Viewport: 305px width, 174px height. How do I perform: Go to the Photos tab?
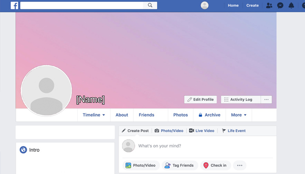click(180, 115)
